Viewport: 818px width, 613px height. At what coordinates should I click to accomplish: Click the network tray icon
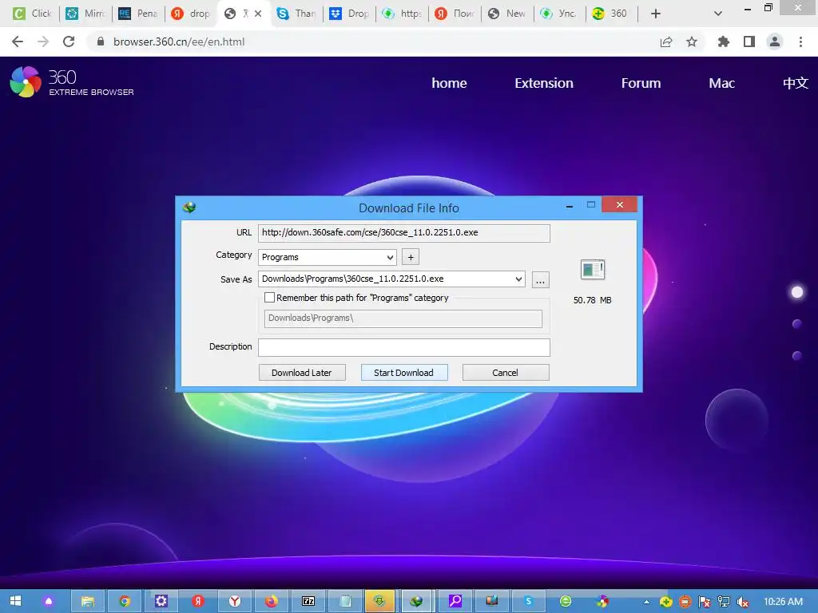(723, 602)
